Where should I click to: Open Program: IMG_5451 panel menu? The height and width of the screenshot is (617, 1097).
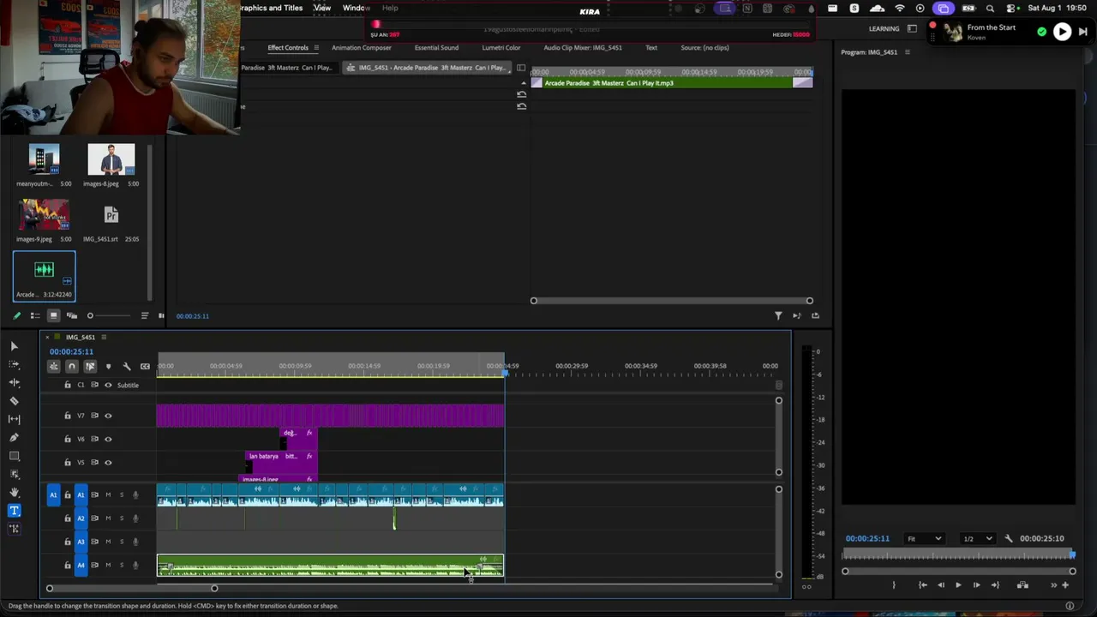click(x=908, y=52)
